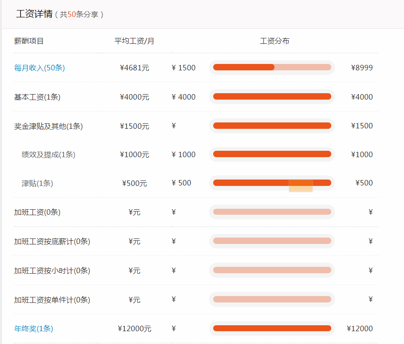Select the 绩效及提成(1条) sub-item
The width and height of the screenshot is (404, 344).
pos(48,154)
